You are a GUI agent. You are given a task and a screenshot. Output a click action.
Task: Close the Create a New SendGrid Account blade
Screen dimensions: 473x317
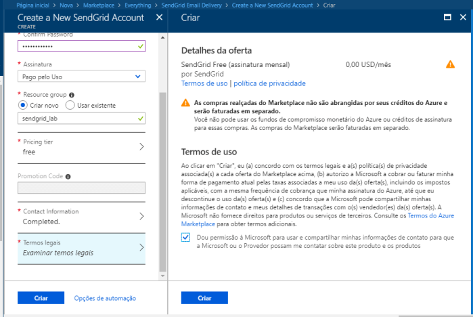(x=159, y=17)
